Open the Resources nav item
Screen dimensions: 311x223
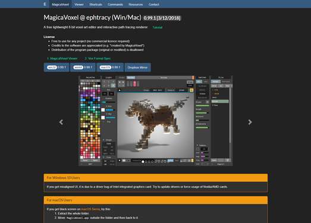(136, 4)
